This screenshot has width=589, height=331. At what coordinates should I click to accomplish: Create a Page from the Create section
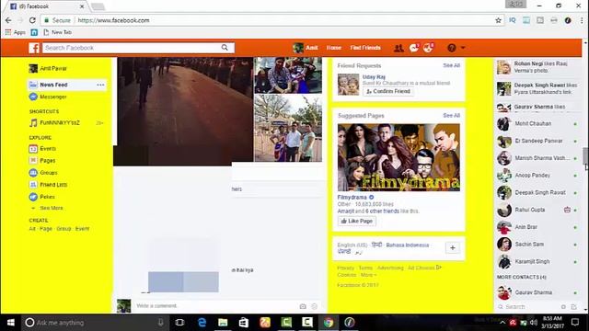pos(46,229)
